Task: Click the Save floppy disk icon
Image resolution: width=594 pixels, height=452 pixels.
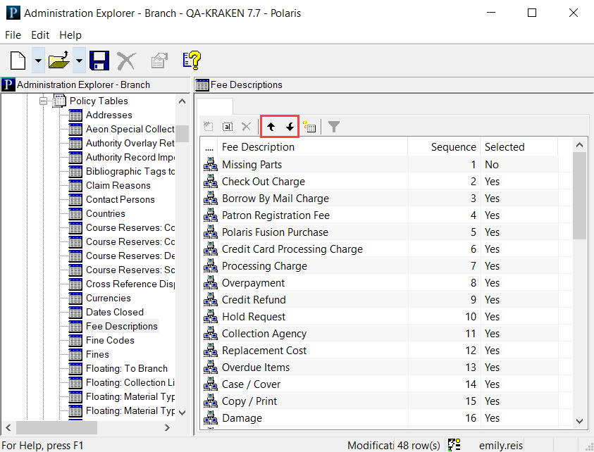Action: tap(99, 61)
